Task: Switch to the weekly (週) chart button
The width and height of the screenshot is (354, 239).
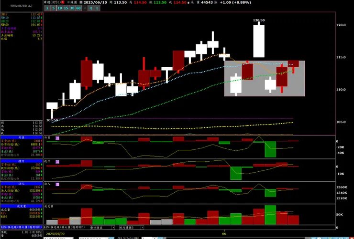Action: [x=91, y=8]
